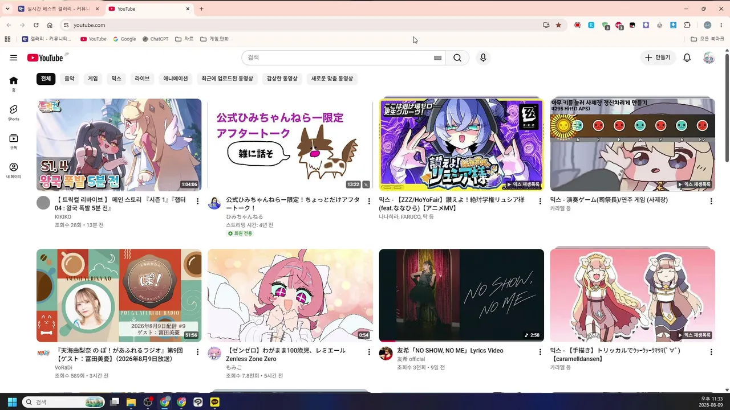Open the KIKIKO channel link
Screen dimensions: 730x410
(63, 217)
